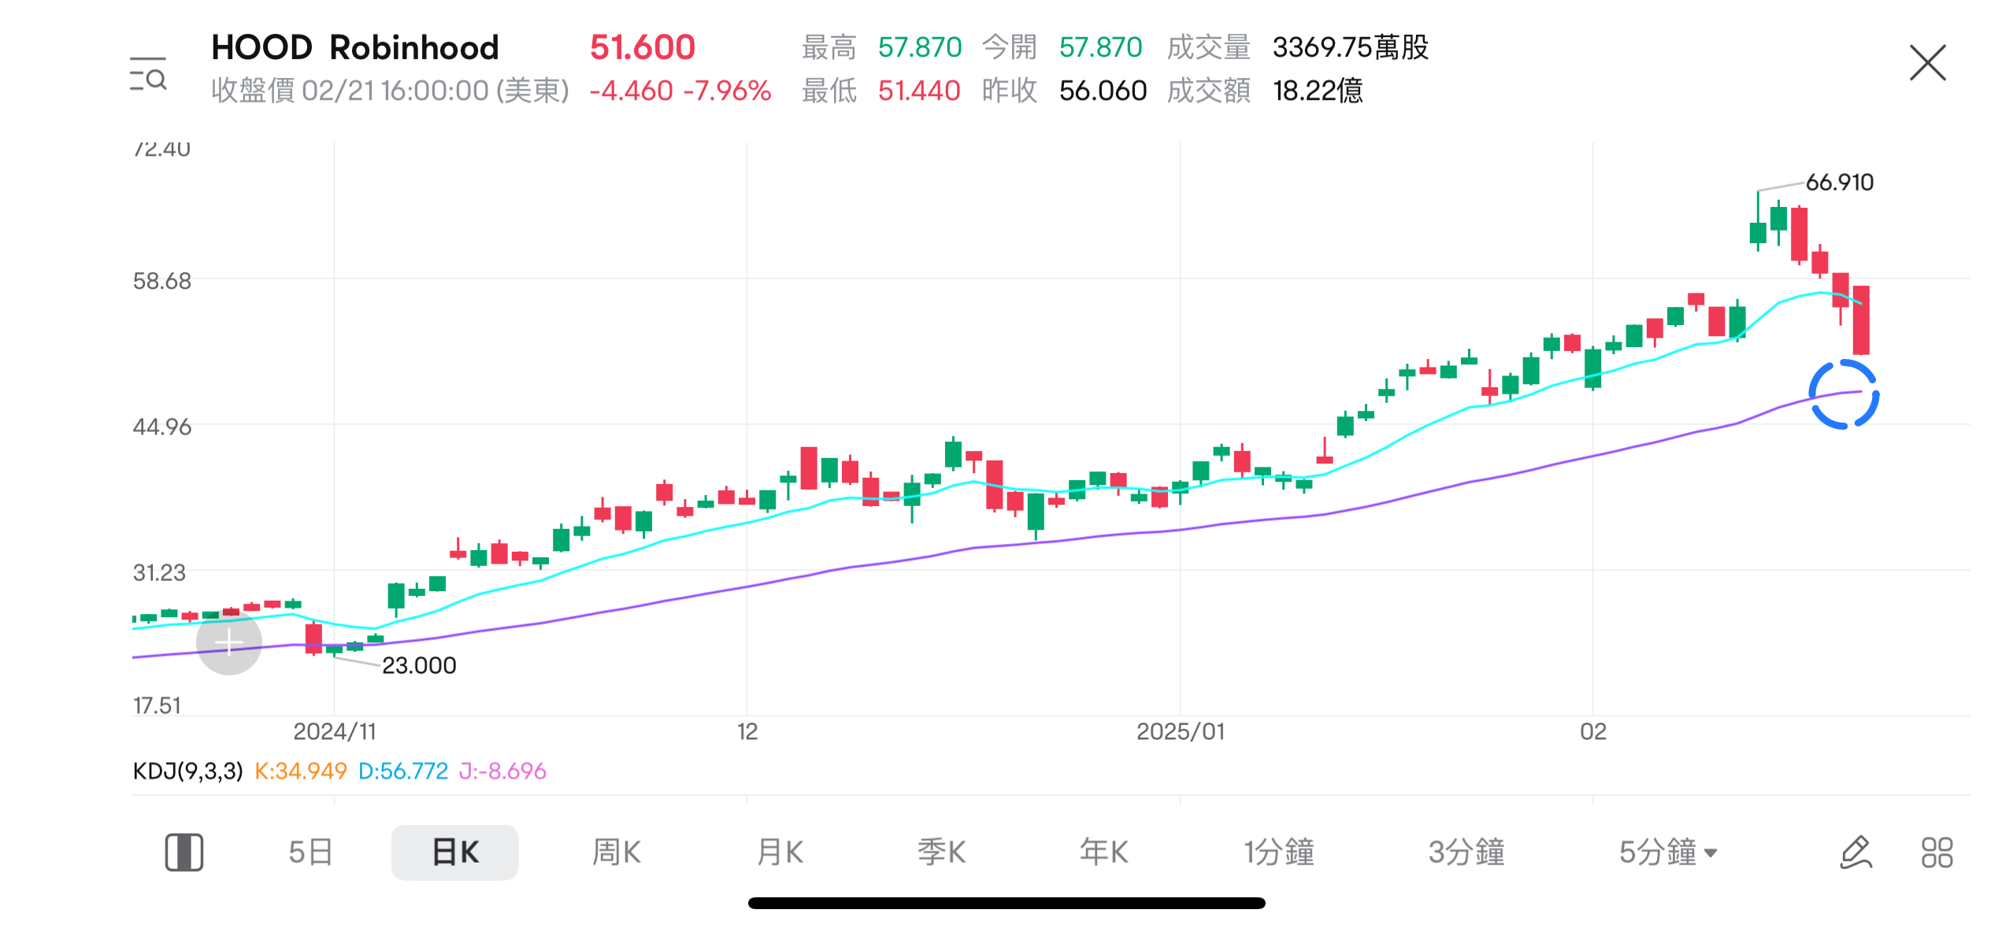The width and height of the screenshot is (2013, 928).
Task: Switch to 周K weekly chart
Action: (616, 852)
